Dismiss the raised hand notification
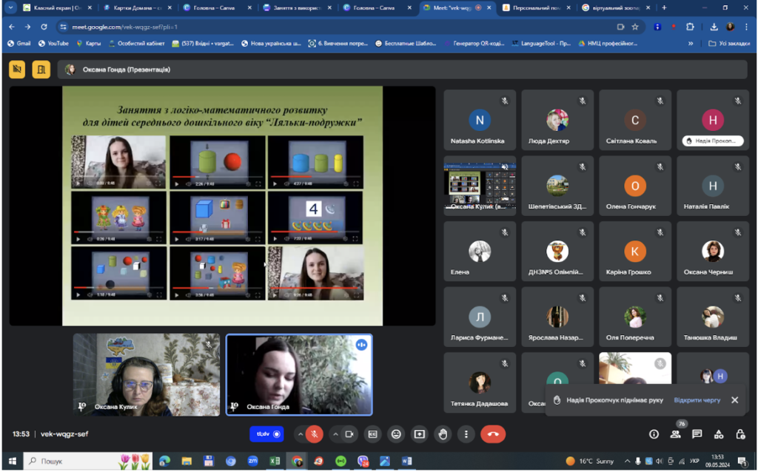Image resolution: width=758 pixels, height=472 pixels. [735, 400]
